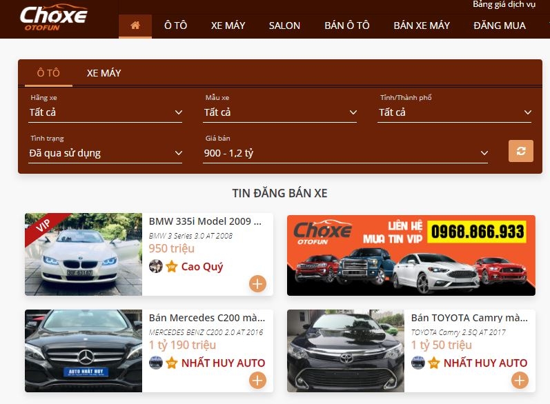The height and width of the screenshot is (404, 550).
Task: Click the 950 triệu price
Action: 172,248
